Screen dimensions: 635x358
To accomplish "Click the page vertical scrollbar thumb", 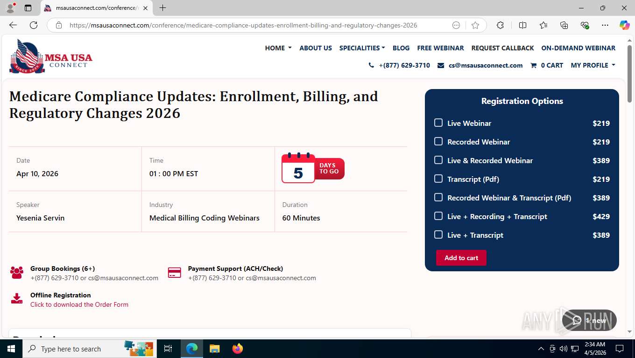I will (x=629, y=73).
